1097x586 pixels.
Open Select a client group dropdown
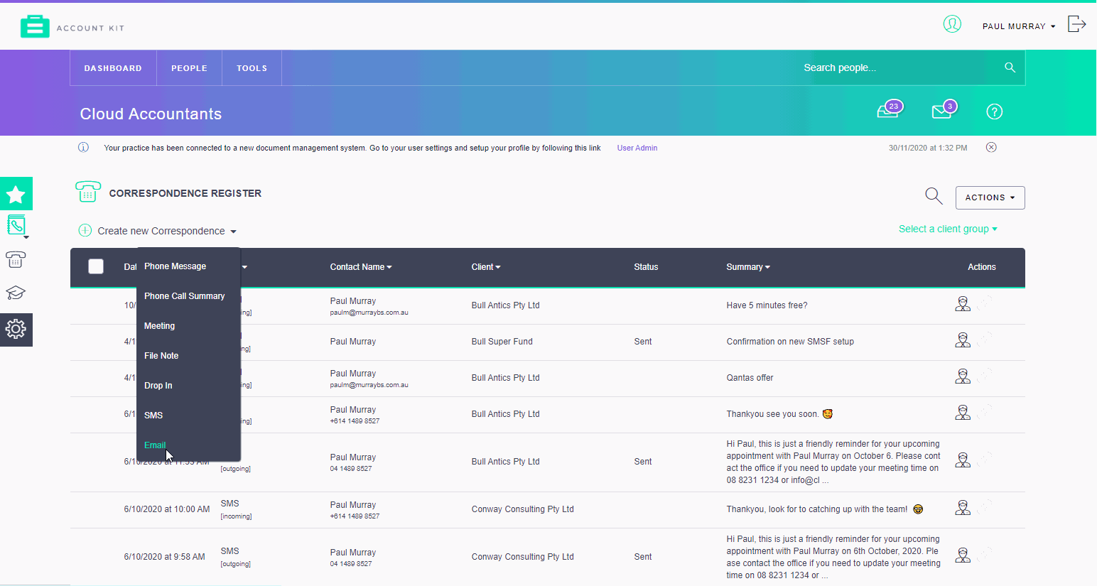(948, 229)
